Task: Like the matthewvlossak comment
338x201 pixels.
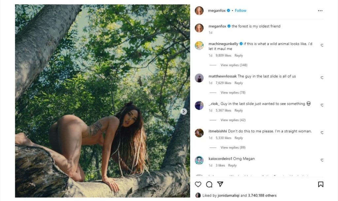Action: (322, 78)
